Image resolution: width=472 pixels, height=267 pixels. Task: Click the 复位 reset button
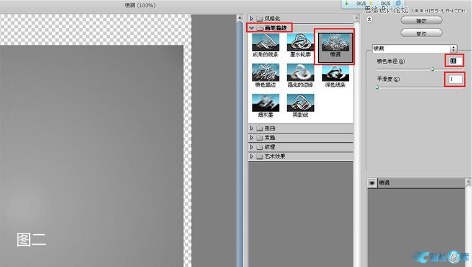pos(422,32)
